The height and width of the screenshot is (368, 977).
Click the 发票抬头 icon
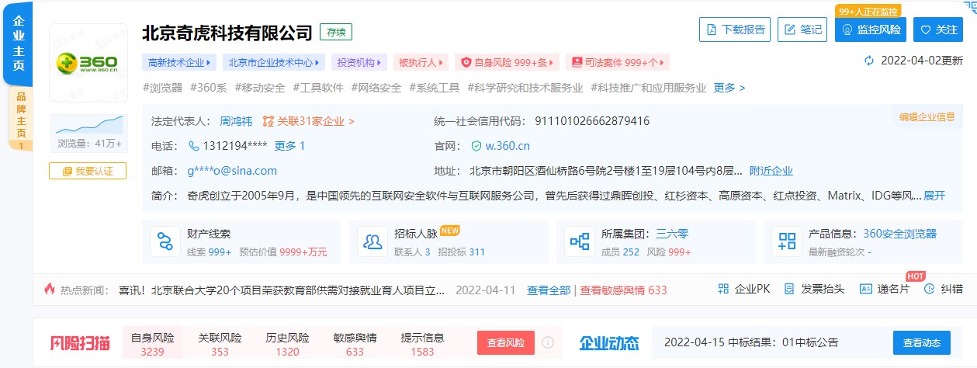[789, 289]
